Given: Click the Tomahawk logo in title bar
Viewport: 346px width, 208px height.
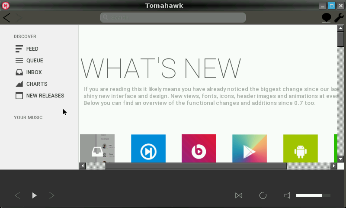Looking at the screenshot, I should tap(6, 6).
